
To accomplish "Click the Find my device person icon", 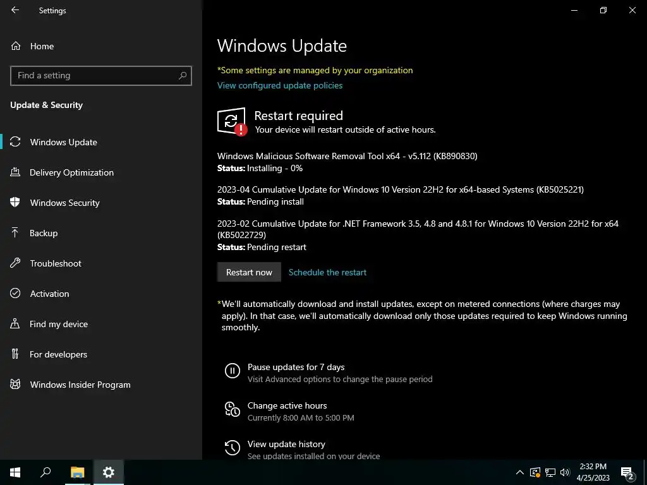I will 15,324.
